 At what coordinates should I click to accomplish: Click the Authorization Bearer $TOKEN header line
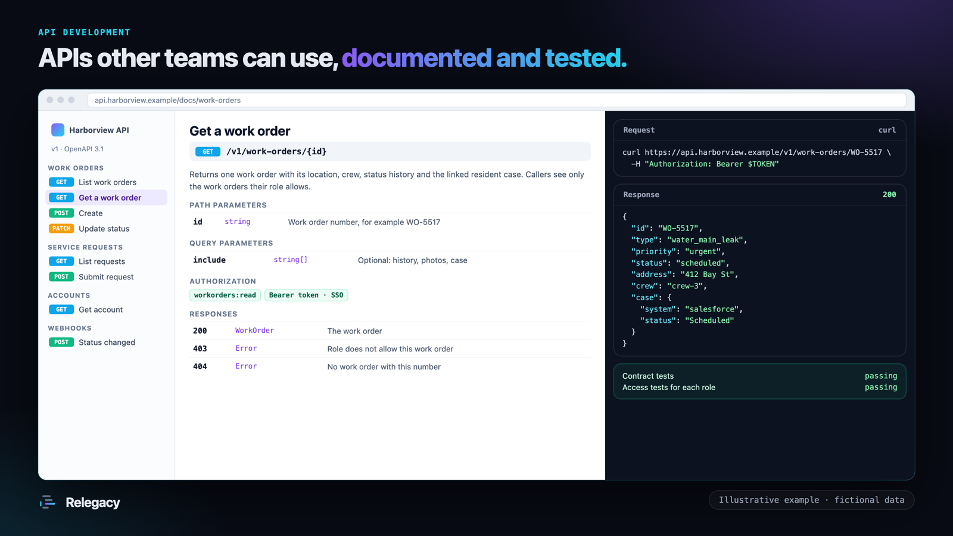(705, 164)
